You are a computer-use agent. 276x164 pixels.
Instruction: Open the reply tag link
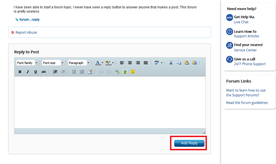36,19
